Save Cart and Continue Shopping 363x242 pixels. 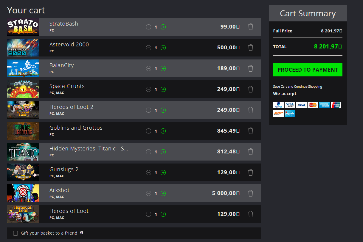point(297,87)
